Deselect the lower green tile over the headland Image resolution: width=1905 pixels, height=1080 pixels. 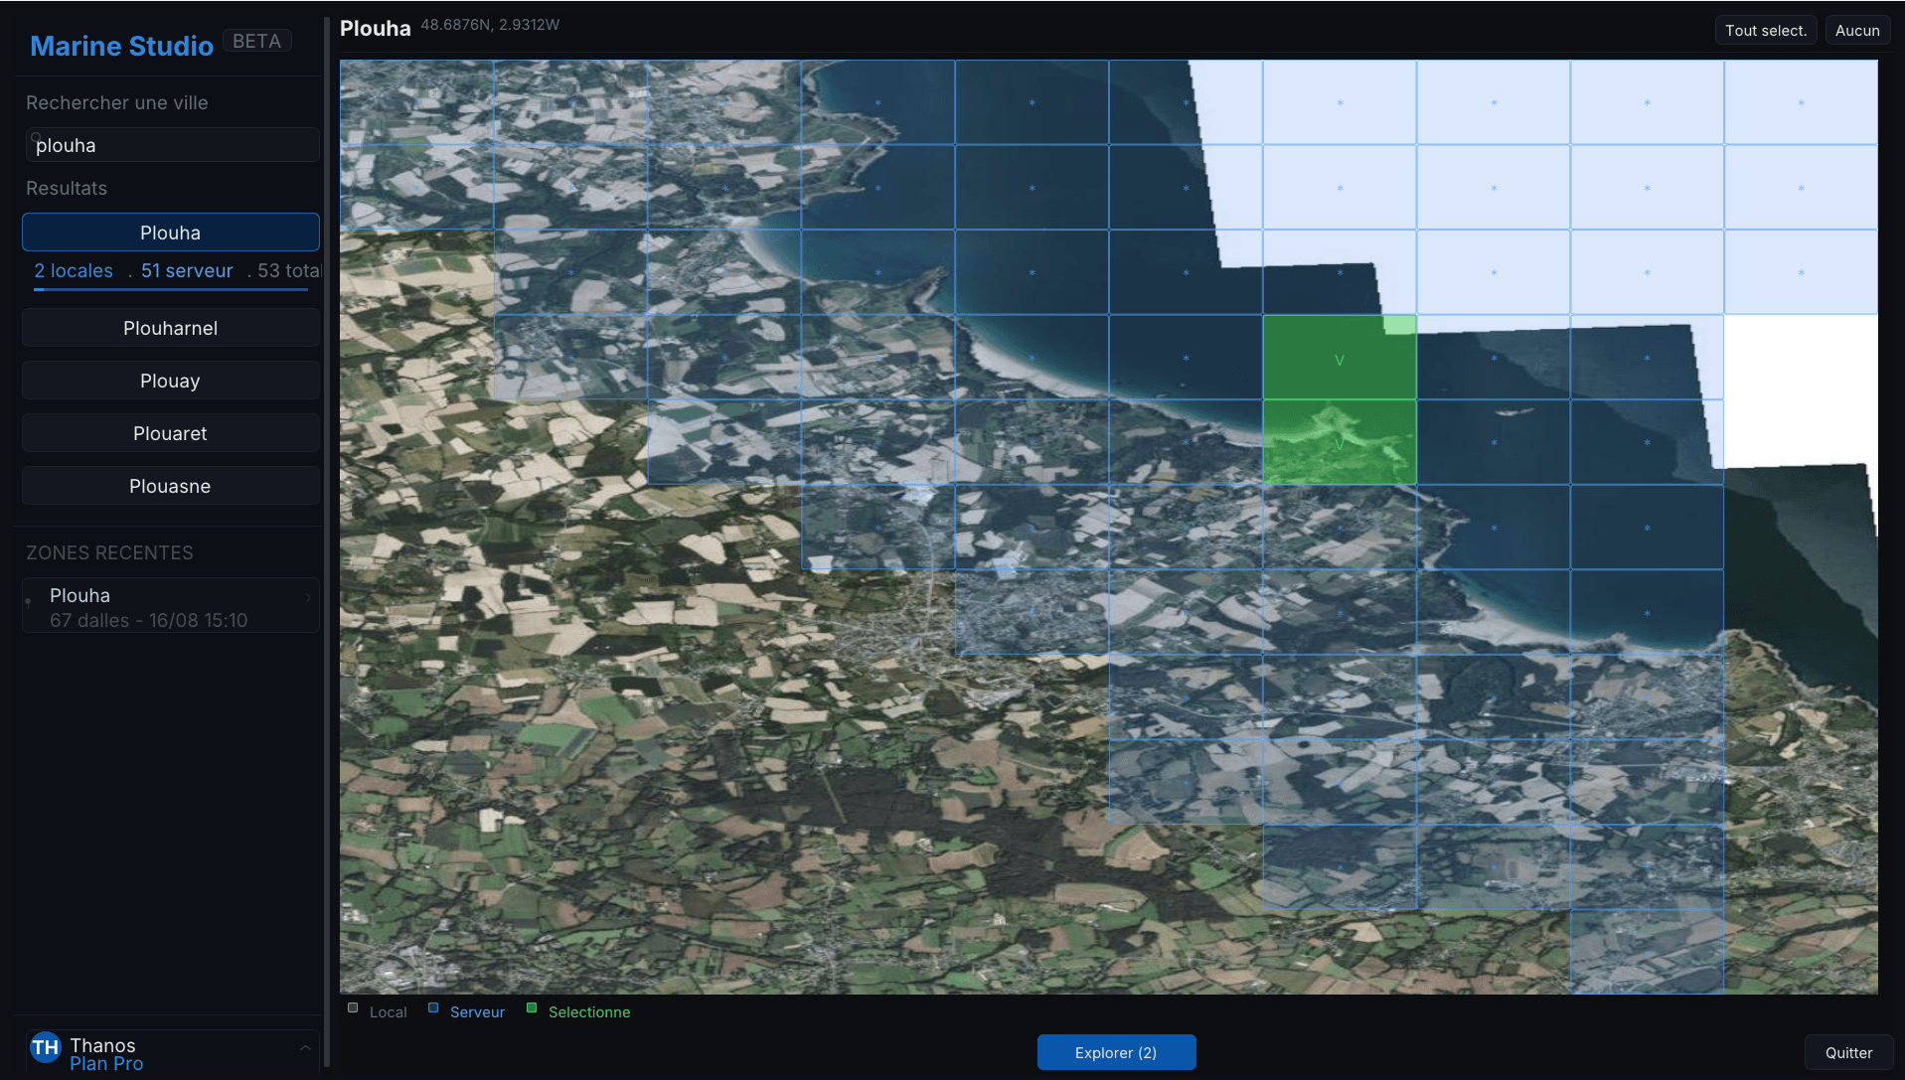(x=1339, y=442)
